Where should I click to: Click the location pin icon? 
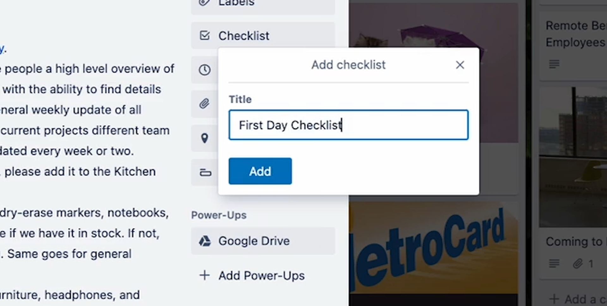205,138
